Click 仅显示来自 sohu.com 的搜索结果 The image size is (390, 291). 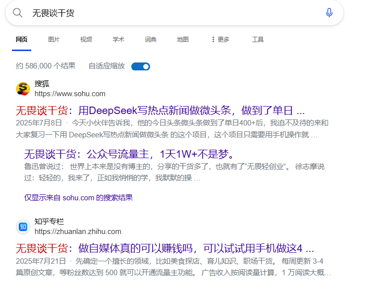(78, 198)
